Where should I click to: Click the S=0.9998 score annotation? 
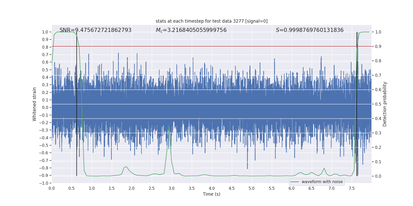pyautogui.click(x=309, y=30)
